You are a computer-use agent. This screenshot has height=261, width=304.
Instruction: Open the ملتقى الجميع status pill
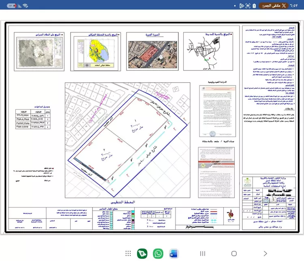tap(273, 6)
